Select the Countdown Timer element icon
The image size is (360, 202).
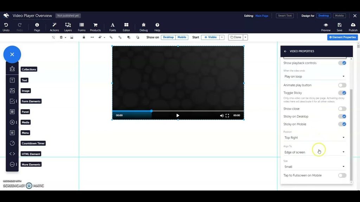(x=12, y=143)
